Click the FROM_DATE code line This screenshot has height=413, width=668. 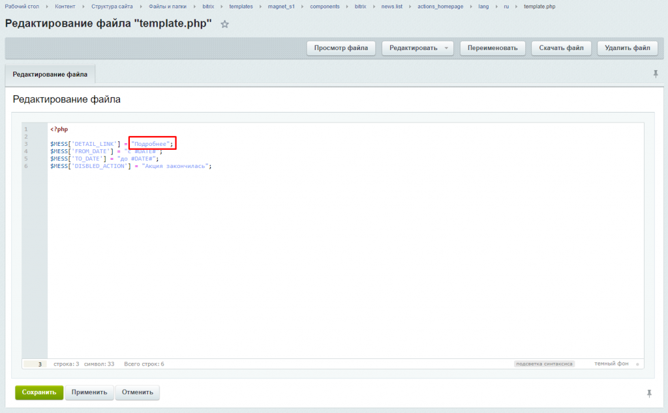(x=106, y=151)
